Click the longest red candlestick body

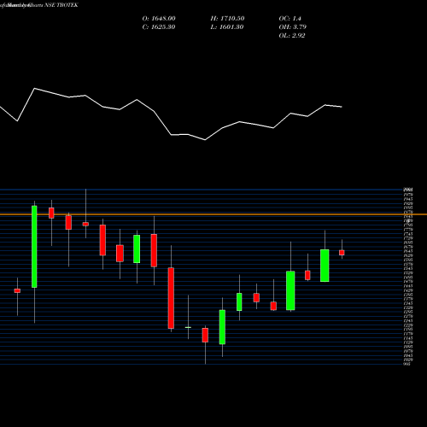(171, 298)
